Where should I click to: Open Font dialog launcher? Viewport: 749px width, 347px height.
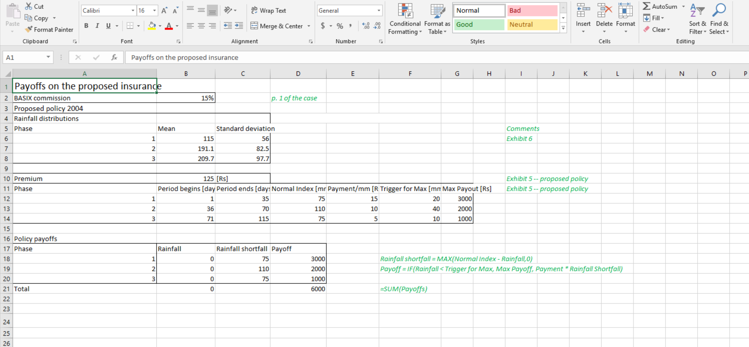tap(178, 41)
